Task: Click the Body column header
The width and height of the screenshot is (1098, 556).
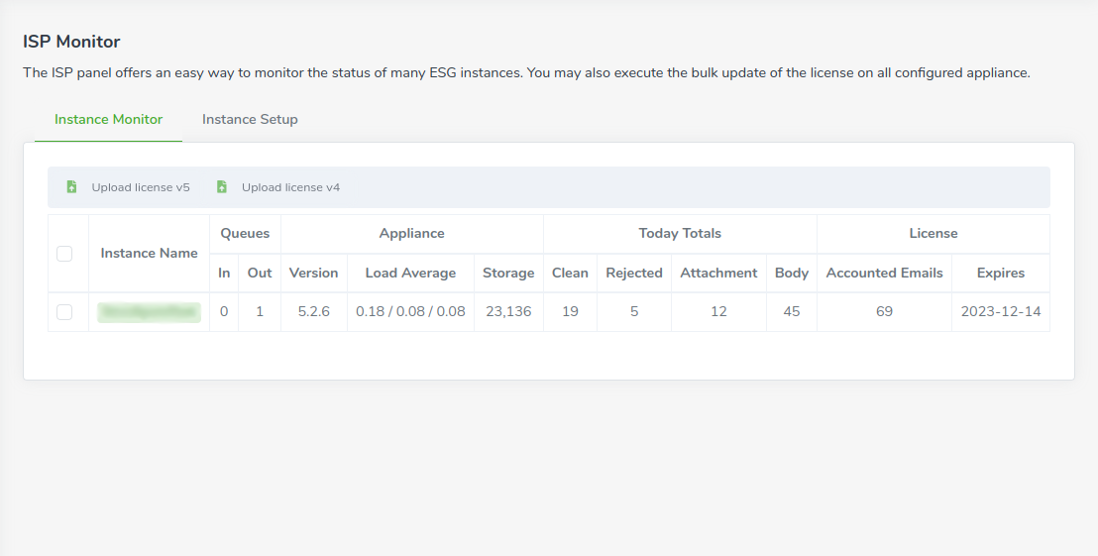Action: pos(792,273)
